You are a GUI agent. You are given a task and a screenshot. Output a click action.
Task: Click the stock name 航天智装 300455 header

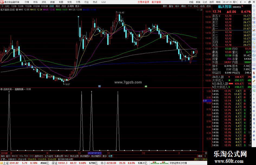(229, 7)
